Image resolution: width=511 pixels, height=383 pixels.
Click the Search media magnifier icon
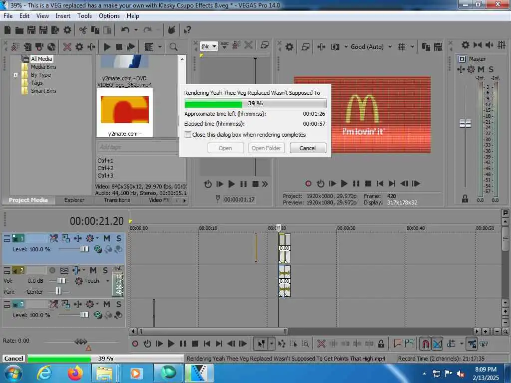(173, 47)
